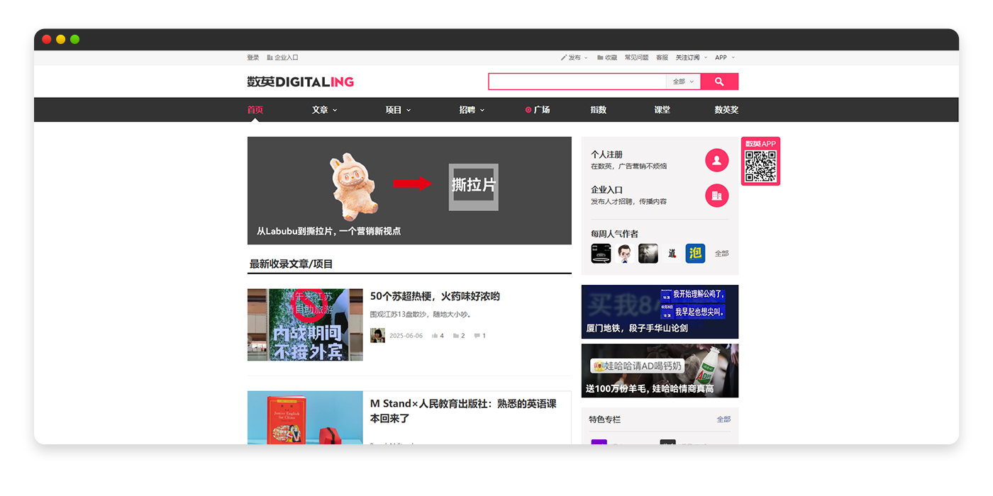Open the blue 泡 author avatar

pyautogui.click(x=695, y=253)
